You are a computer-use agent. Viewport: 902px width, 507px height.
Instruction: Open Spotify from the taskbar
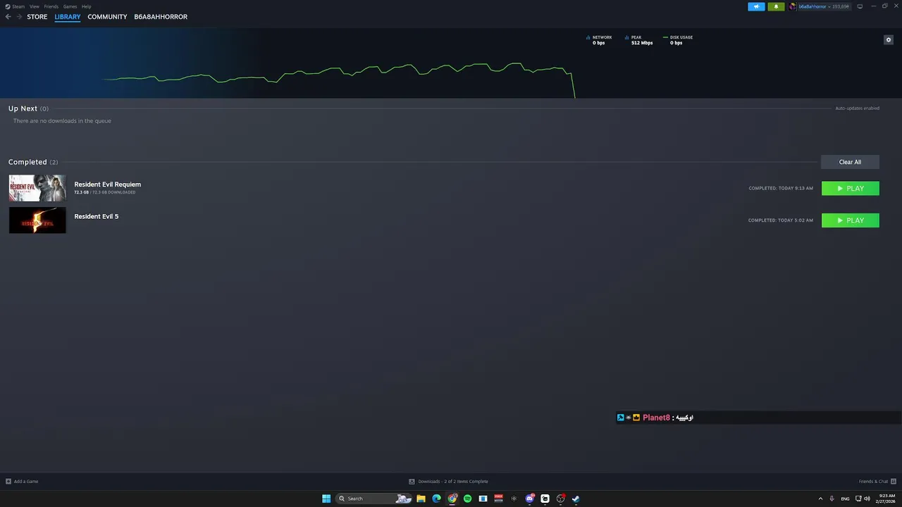[467, 499]
